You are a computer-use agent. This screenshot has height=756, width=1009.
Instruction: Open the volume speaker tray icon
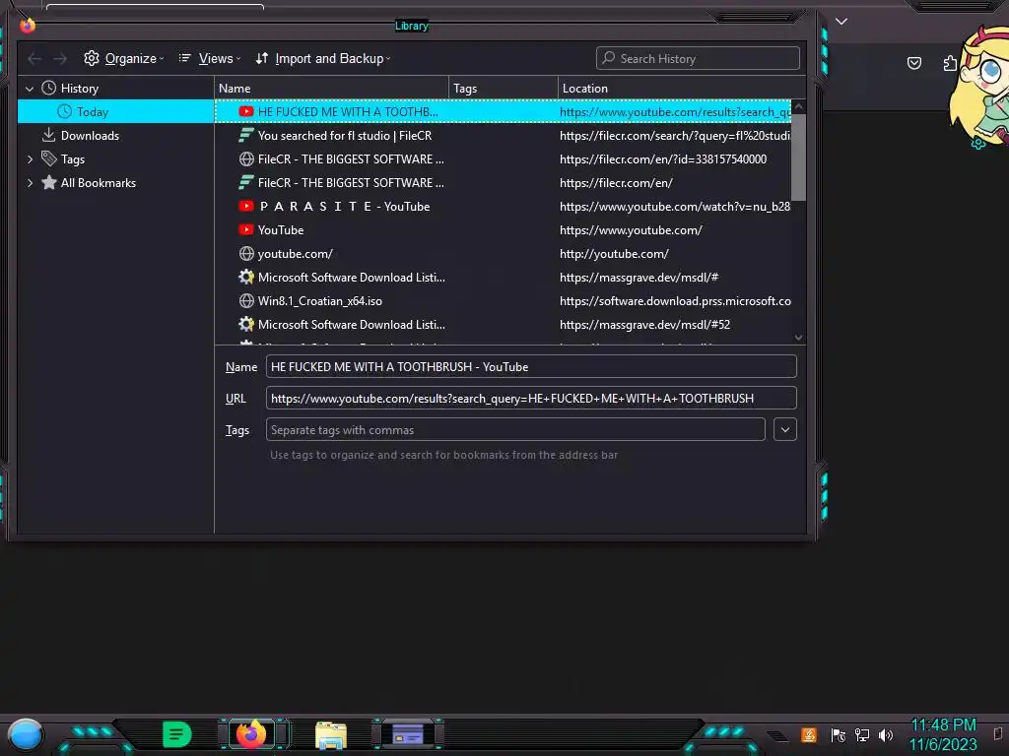(886, 734)
